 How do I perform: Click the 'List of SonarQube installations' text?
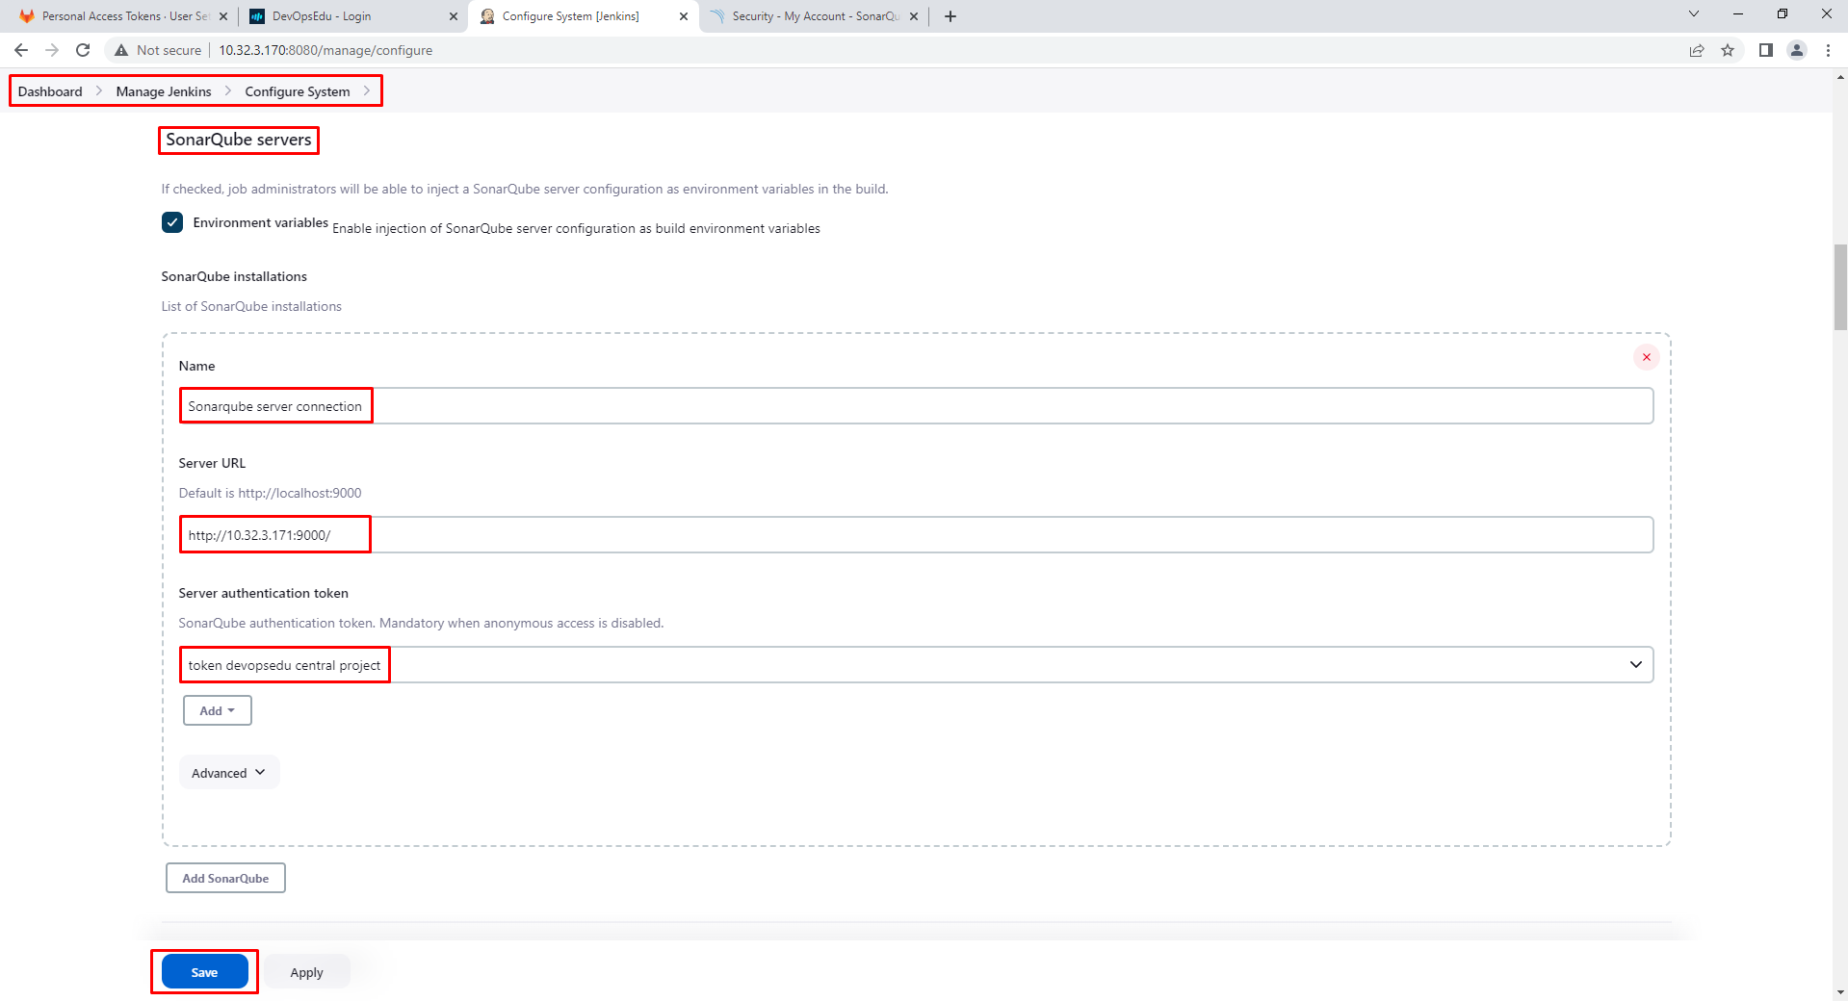251,306
